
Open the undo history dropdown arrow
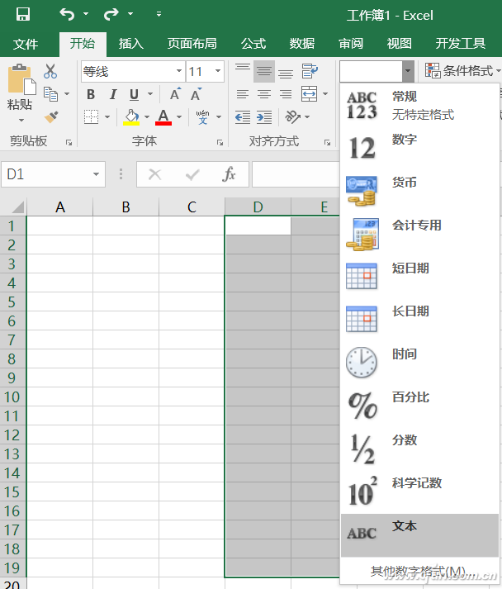[x=86, y=14]
